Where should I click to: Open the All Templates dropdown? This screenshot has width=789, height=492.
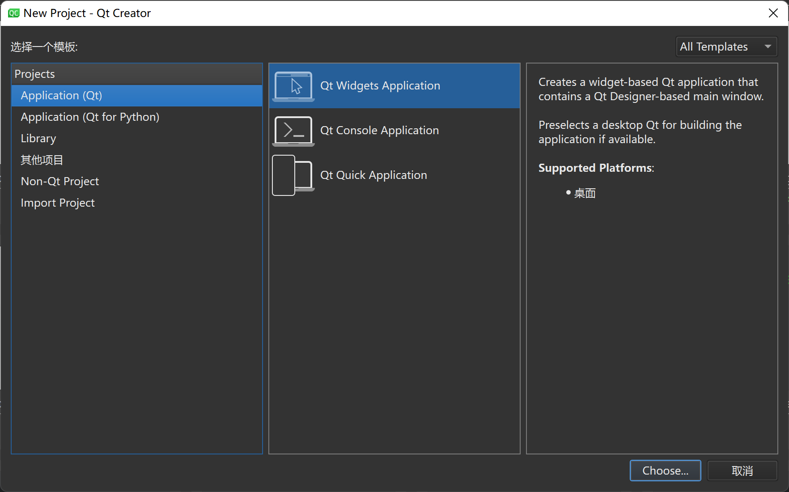[x=726, y=47]
